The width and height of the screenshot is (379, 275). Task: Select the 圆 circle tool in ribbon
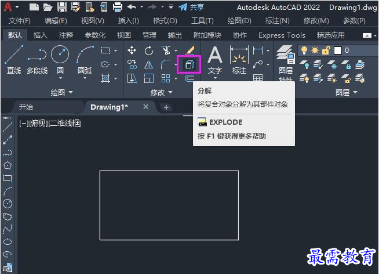[x=60, y=59]
